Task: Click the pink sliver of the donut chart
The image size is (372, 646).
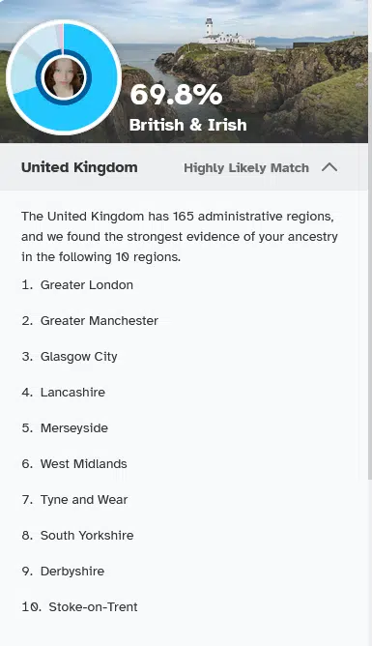Action: [x=62, y=36]
